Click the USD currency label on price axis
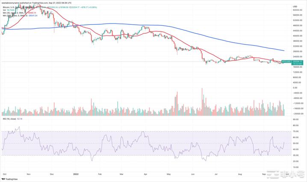This screenshot has width=307, height=182. tap(295, 6)
